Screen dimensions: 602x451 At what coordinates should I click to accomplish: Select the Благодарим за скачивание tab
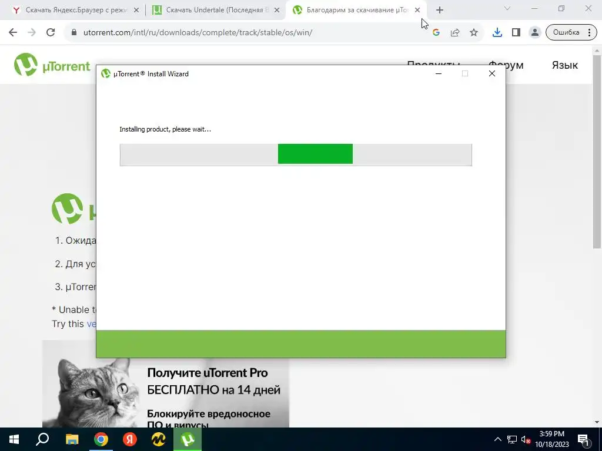[x=357, y=11]
